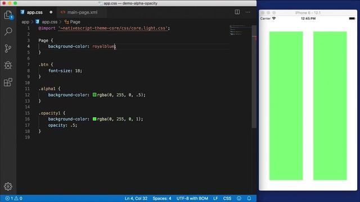Switch to the app.css tab
360x202 pixels.
pos(35,12)
